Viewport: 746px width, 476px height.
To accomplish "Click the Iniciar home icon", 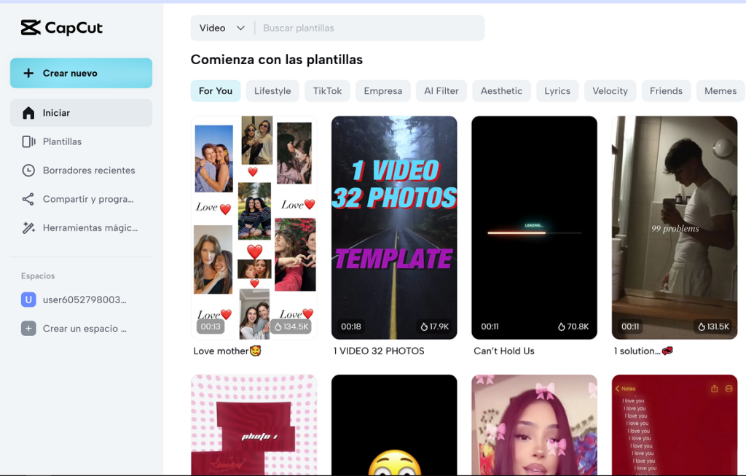I will pyautogui.click(x=28, y=113).
